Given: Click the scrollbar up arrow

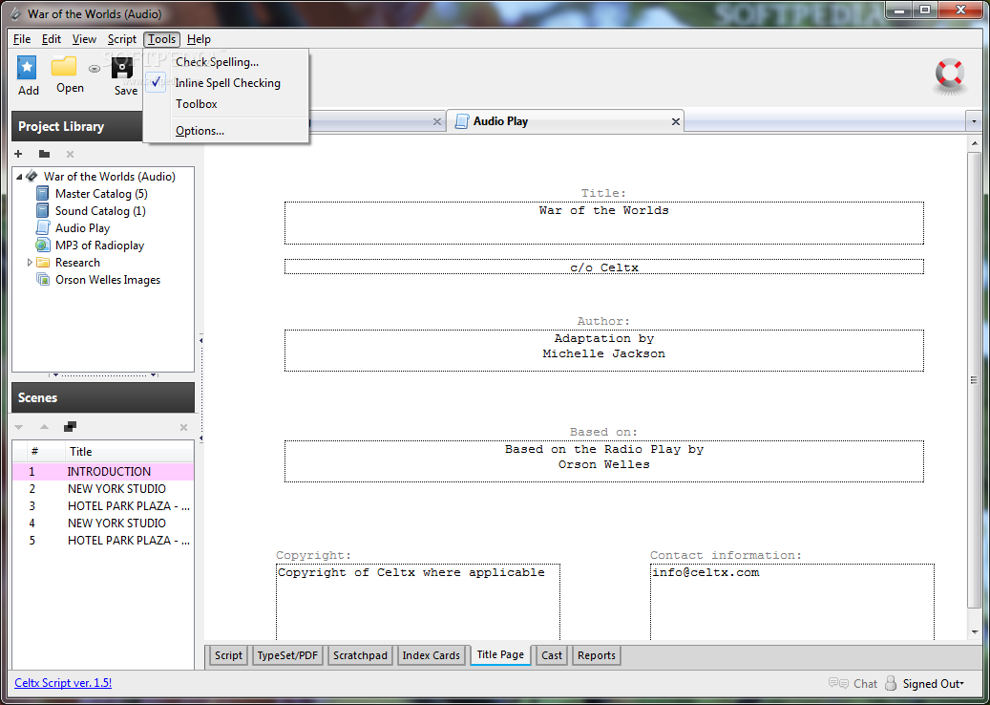Looking at the screenshot, I should [974, 143].
